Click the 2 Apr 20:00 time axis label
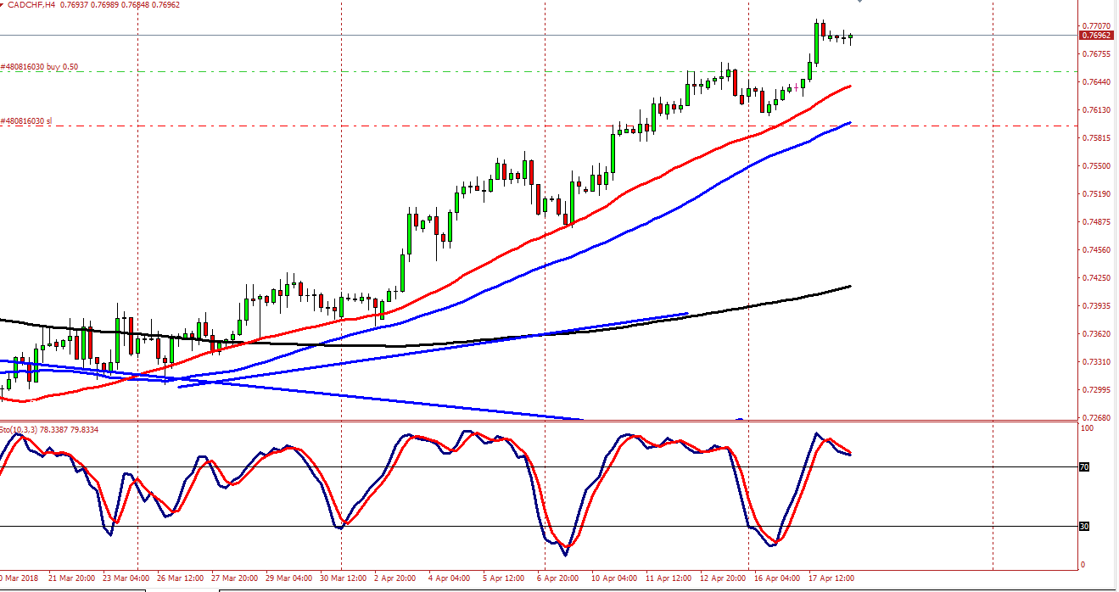Viewport: 1119px width, 592px height. [393, 578]
